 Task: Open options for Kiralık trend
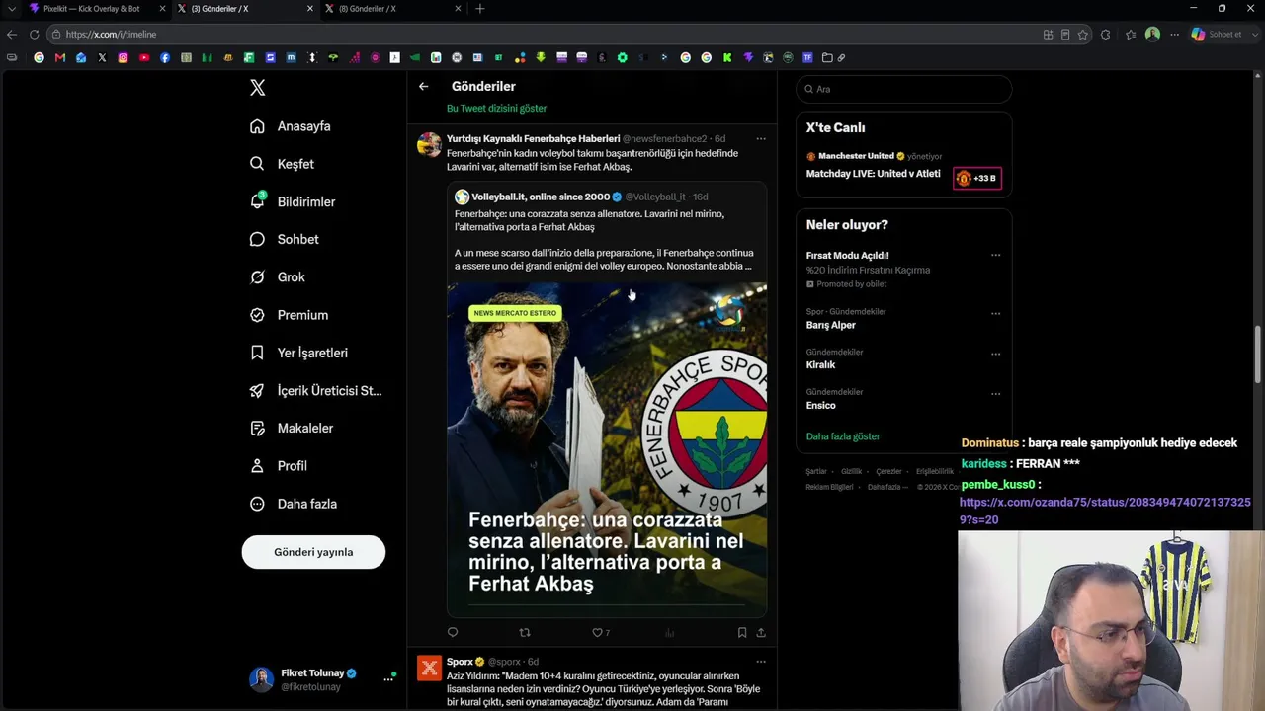(x=995, y=354)
